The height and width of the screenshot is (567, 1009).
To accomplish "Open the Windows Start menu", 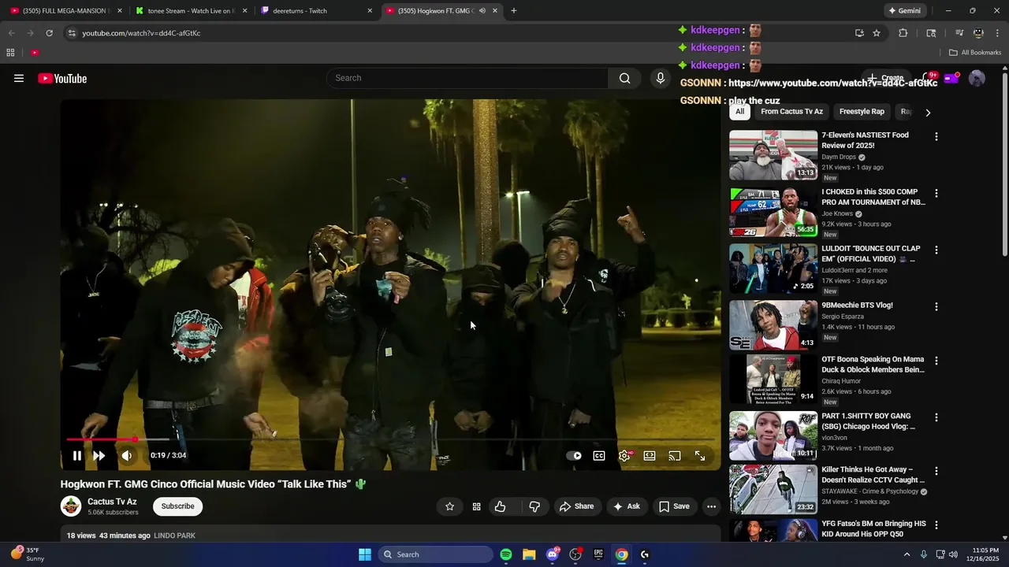I will (x=365, y=554).
